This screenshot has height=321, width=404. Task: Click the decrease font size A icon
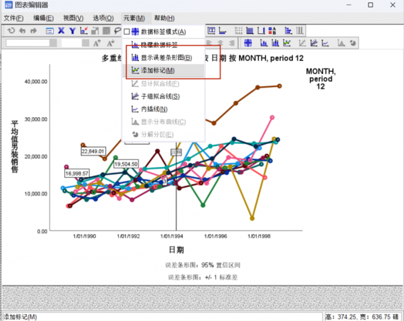tap(111, 43)
